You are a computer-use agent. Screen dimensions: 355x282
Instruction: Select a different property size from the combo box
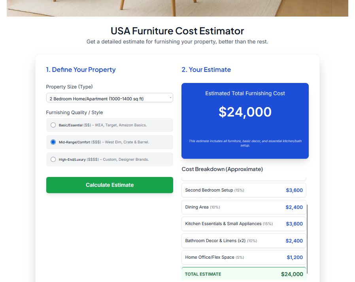(110, 98)
